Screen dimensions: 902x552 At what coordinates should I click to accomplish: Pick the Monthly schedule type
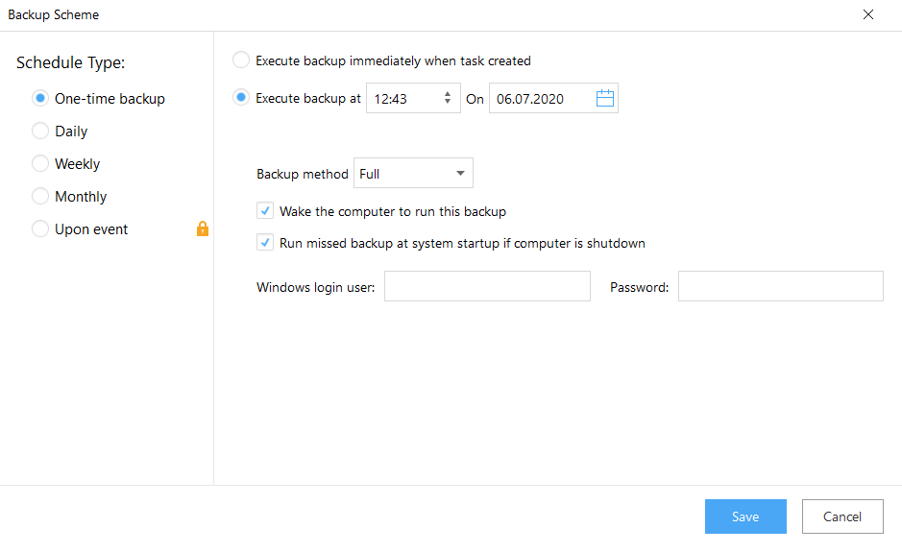pyautogui.click(x=40, y=196)
